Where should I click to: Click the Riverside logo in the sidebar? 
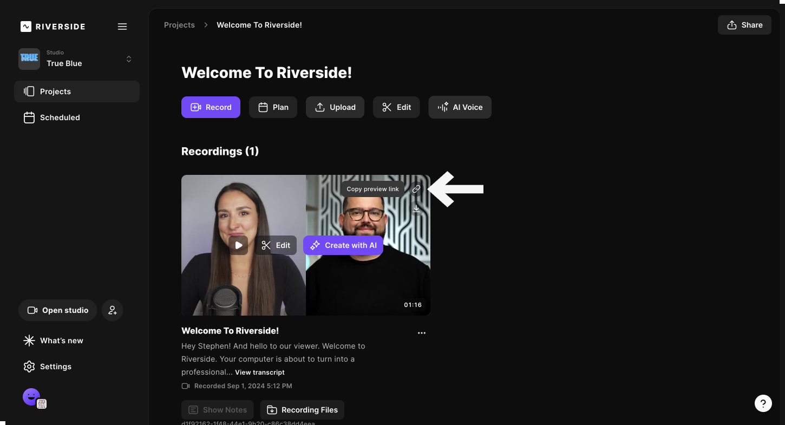(53, 27)
